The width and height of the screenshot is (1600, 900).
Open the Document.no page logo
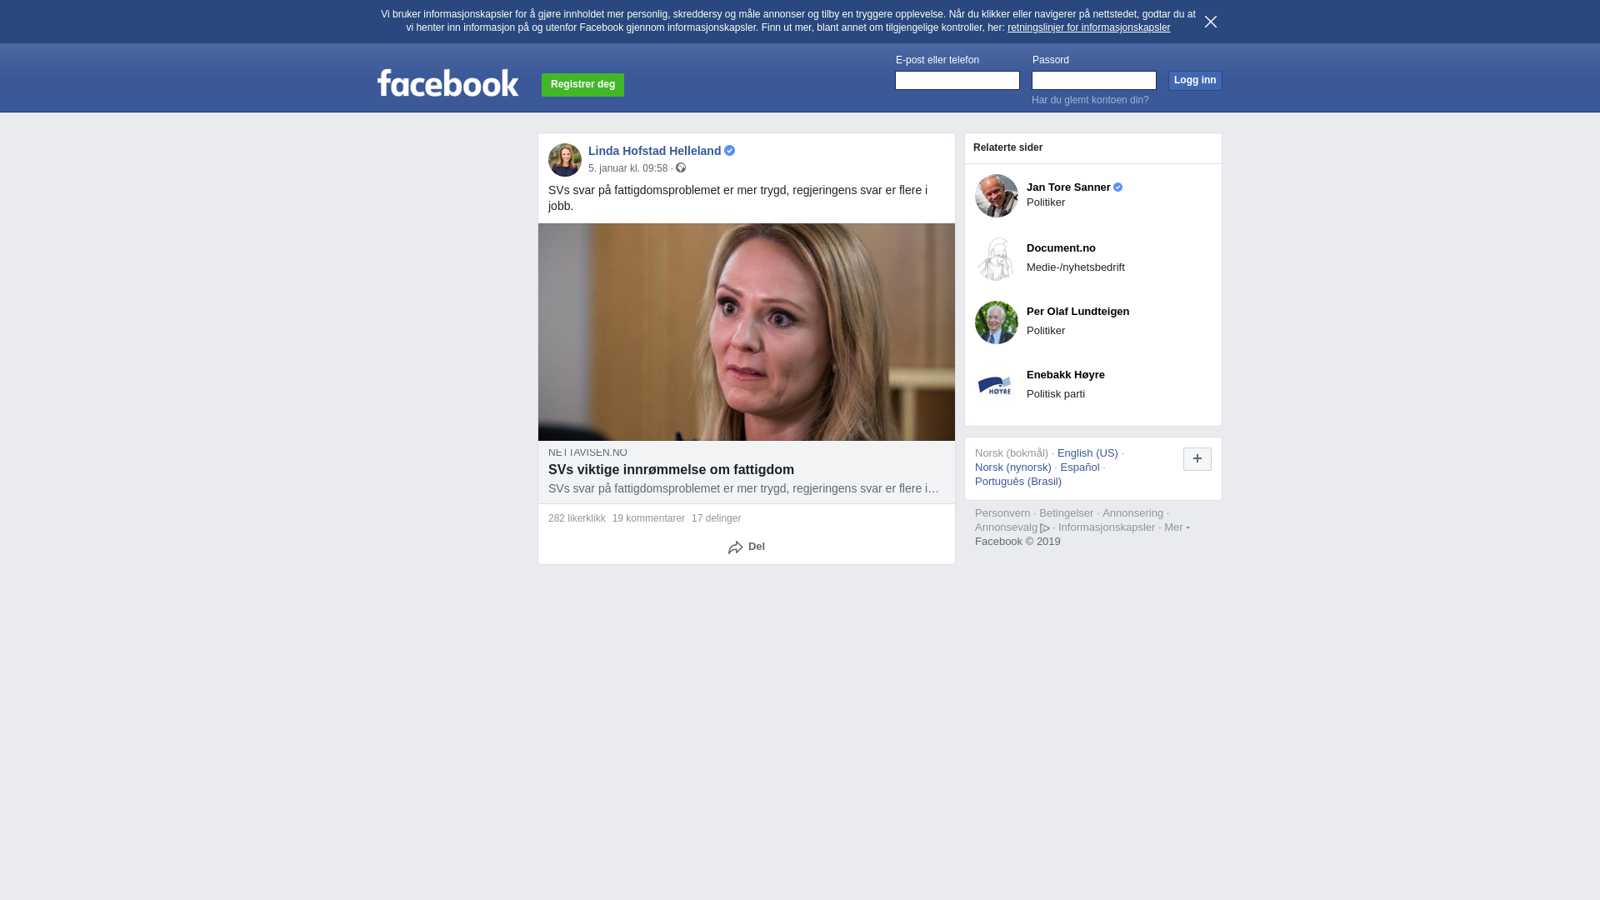click(x=997, y=259)
